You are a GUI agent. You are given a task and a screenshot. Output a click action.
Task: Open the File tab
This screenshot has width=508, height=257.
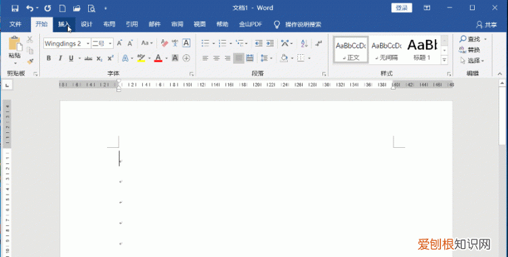[15, 24]
